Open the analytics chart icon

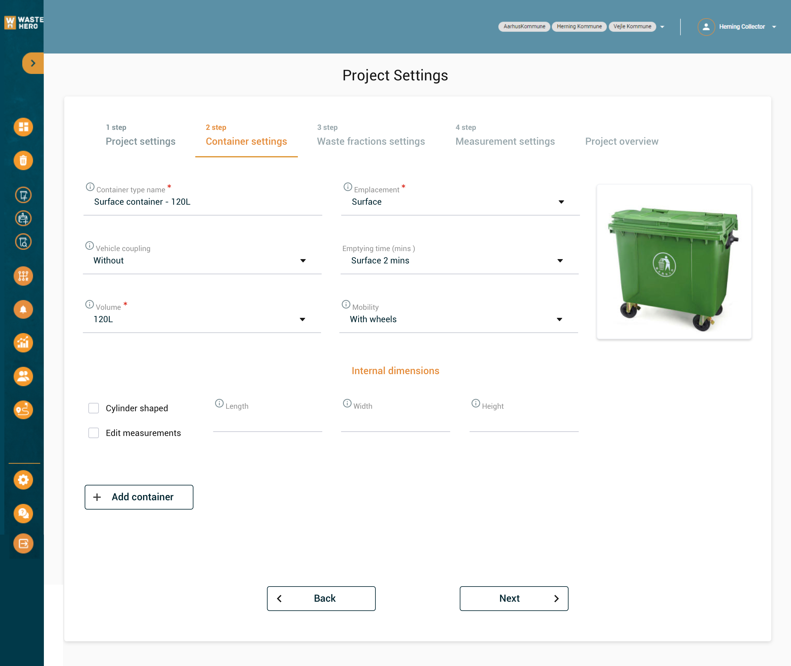[23, 343]
